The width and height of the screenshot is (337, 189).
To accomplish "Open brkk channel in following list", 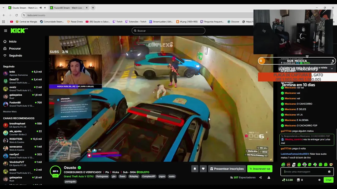I will click(x=22, y=73).
